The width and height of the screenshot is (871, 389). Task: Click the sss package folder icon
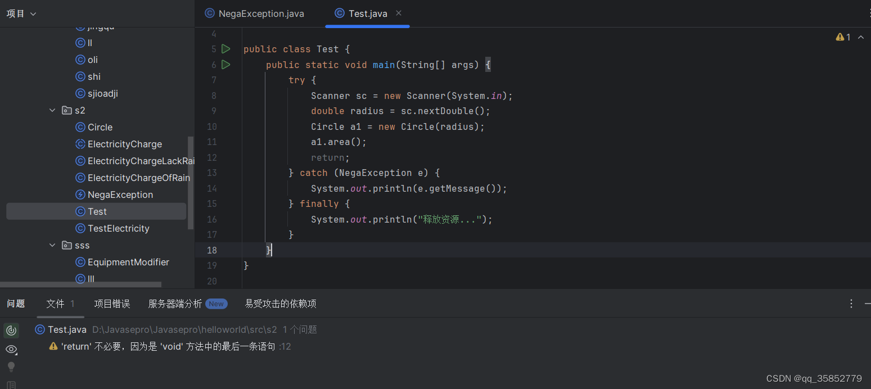67,245
